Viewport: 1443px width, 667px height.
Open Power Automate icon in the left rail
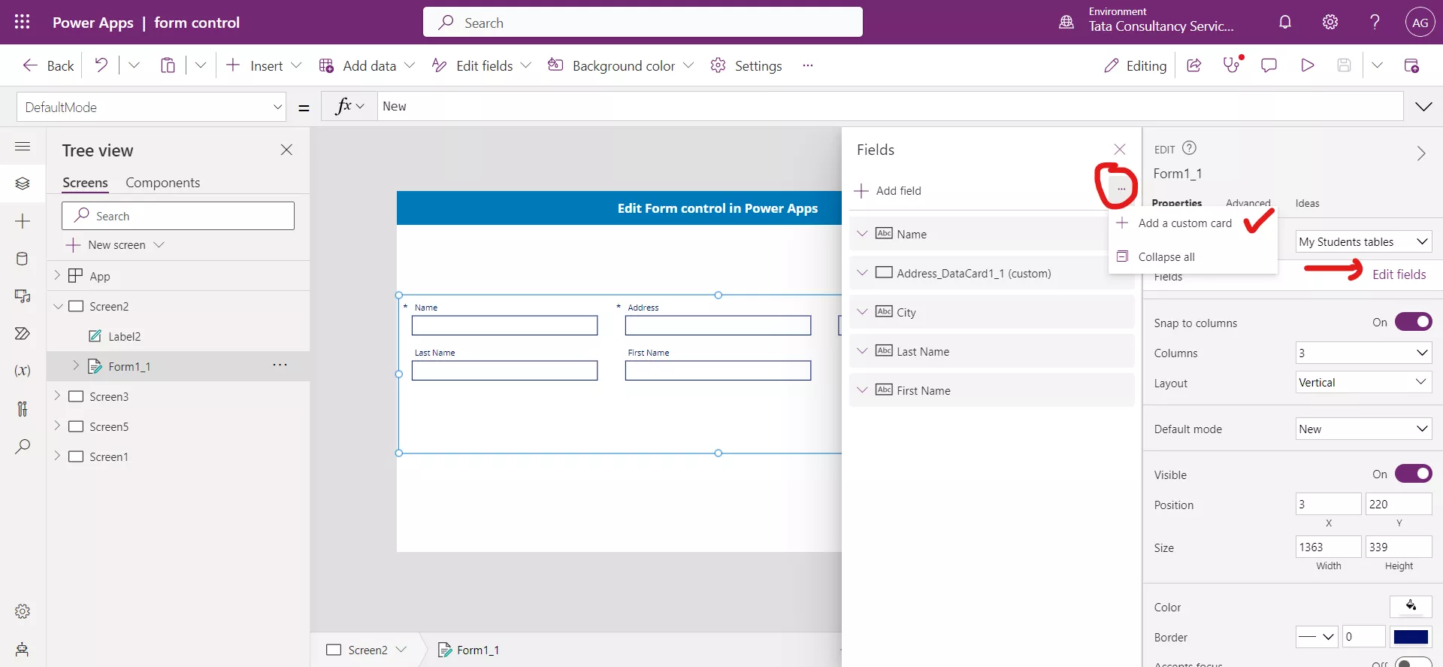(23, 333)
